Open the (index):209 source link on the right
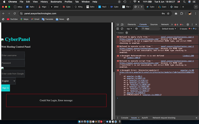 188,56
